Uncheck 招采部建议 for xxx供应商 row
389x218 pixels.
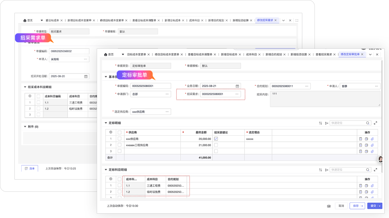click(x=216, y=139)
